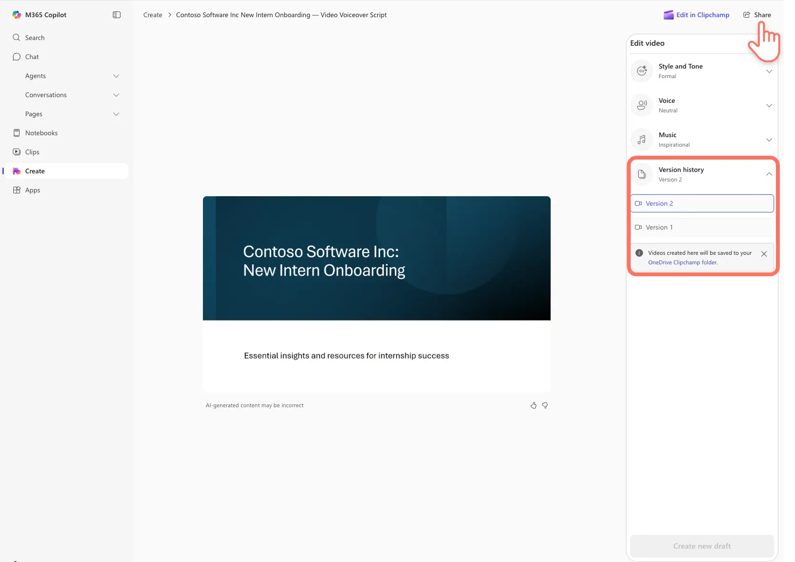
Task: Click the Share button label
Action: coord(762,15)
